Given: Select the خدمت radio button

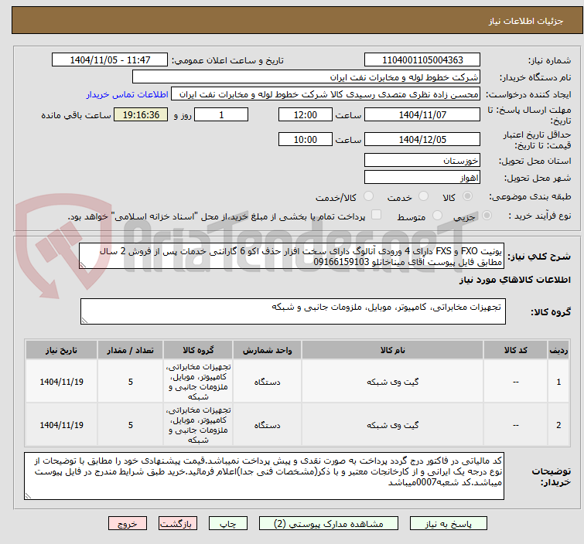Looking at the screenshot, I should 423,196.
